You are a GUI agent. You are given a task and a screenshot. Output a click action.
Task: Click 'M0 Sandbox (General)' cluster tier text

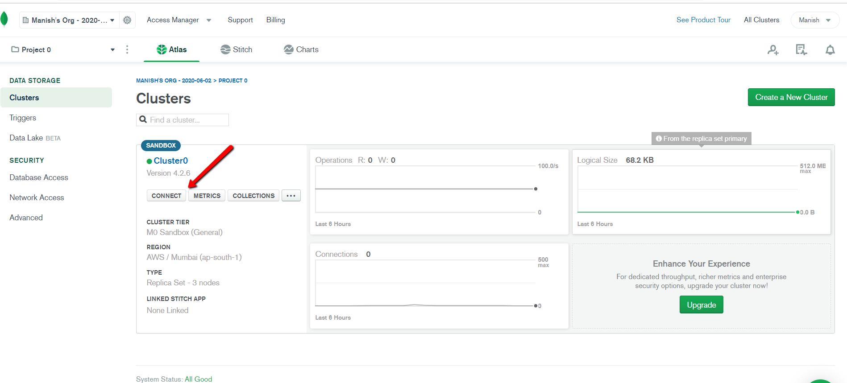click(x=185, y=232)
